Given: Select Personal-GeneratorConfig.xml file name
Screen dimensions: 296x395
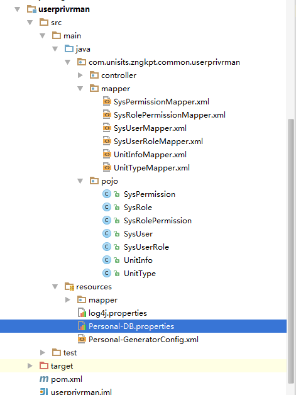Looking at the screenshot, I should click(143, 340).
